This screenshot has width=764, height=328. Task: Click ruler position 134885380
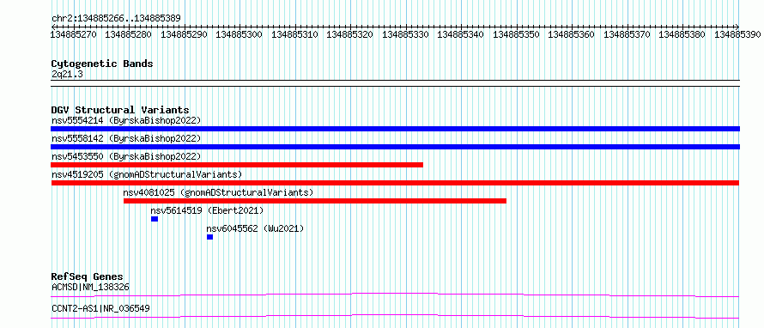pyautogui.click(x=682, y=34)
